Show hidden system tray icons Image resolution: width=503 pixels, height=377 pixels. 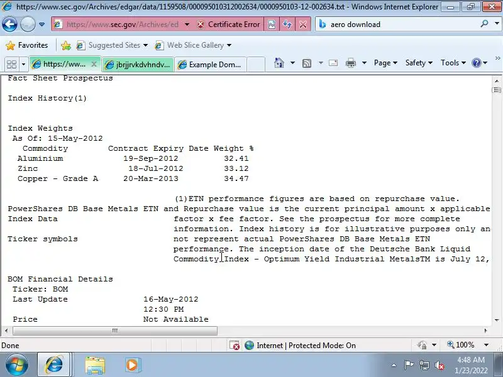coord(394,365)
